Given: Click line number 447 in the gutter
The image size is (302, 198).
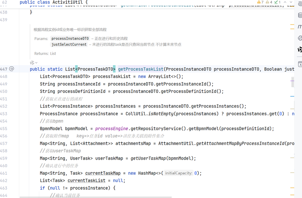Looking at the screenshot, I should [4, 69].
